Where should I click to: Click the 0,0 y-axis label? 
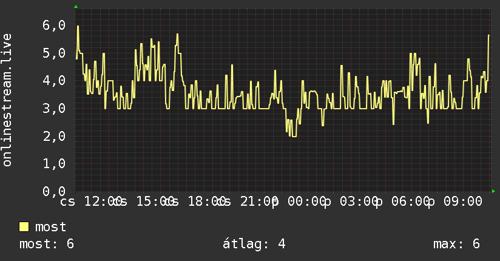click(54, 191)
